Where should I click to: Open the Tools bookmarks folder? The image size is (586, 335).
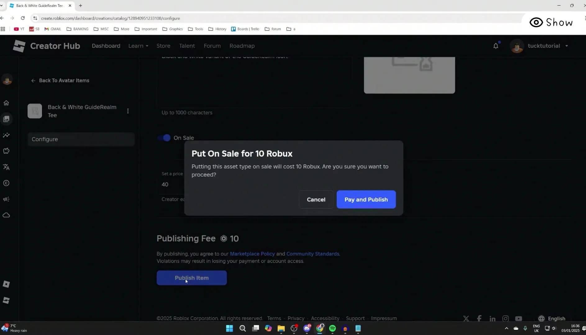tap(195, 29)
